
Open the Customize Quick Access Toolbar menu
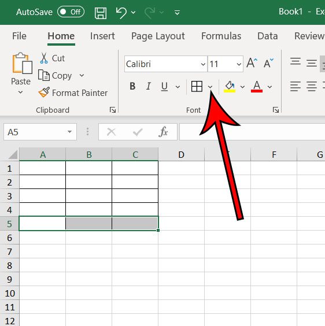[x=177, y=13]
